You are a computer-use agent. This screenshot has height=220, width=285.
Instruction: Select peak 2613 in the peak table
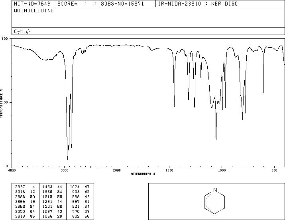click(x=20, y=216)
